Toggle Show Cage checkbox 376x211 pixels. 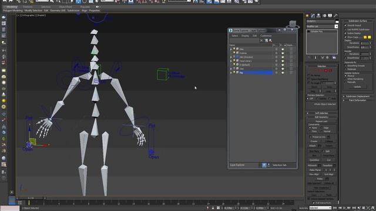point(345,37)
